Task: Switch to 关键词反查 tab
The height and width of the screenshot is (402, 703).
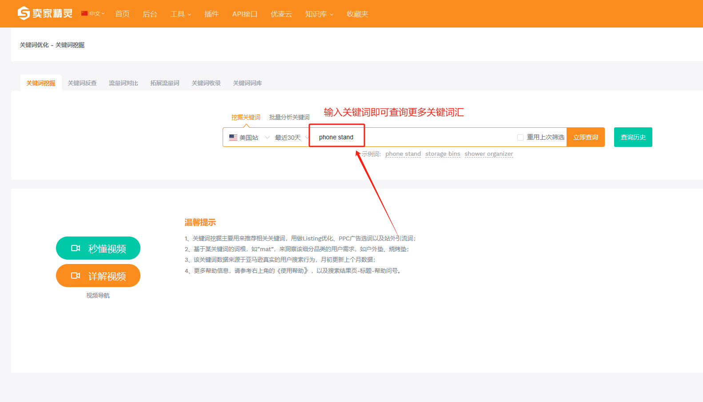Action: [82, 83]
